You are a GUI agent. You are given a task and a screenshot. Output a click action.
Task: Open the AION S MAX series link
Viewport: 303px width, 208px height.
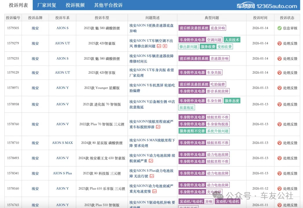[x=62, y=143]
